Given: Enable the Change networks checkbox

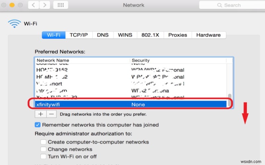Looking at the screenshot, I should (43, 149).
